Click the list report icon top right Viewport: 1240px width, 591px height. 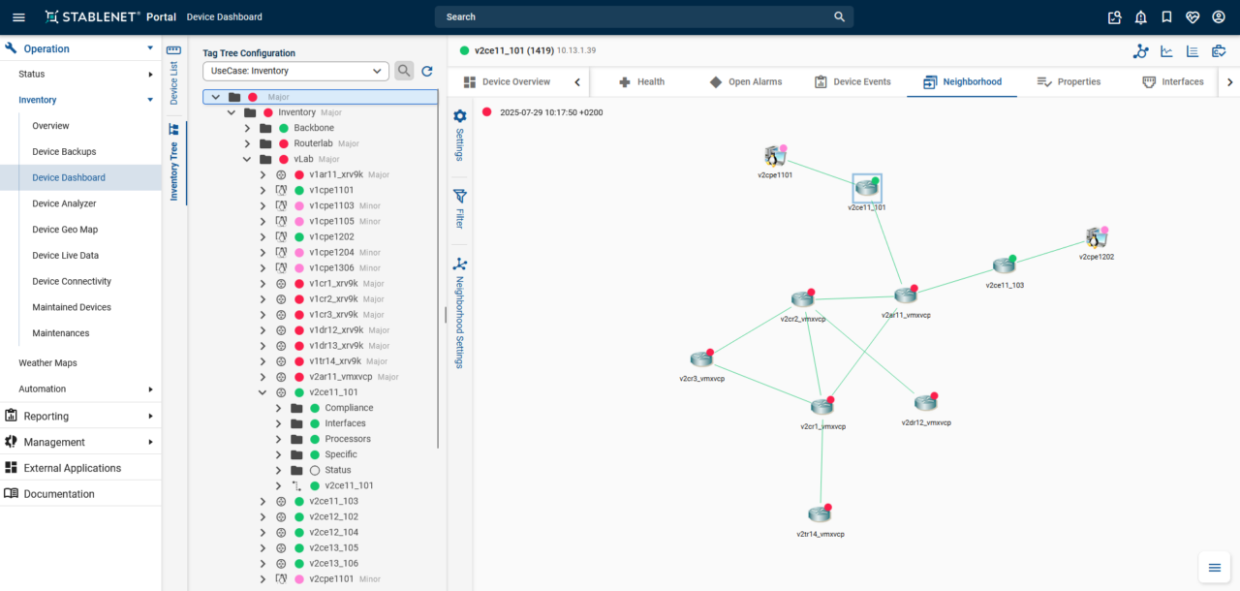point(1193,51)
